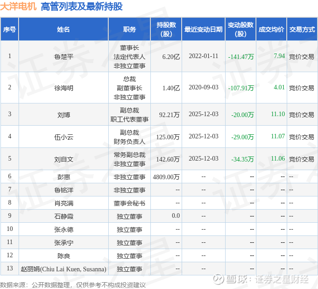Screen dimensions: 318x289
Task: Click the -20.00万 change value
Action: point(242,115)
